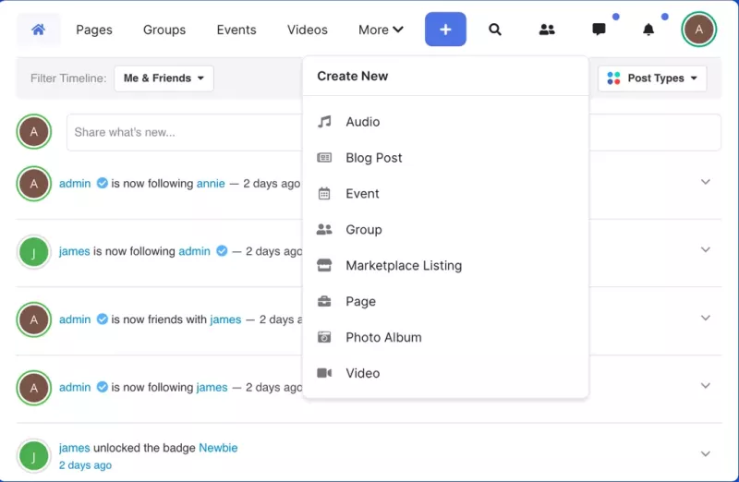Image resolution: width=739 pixels, height=482 pixels.
Task: Click the blue plus Create New button
Action: click(x=445, y=30)
